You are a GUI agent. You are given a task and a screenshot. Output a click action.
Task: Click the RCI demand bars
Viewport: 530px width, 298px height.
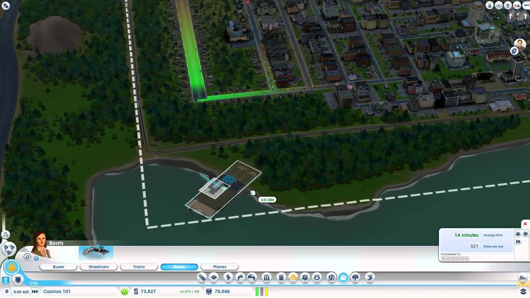click(x=262, y=291)
